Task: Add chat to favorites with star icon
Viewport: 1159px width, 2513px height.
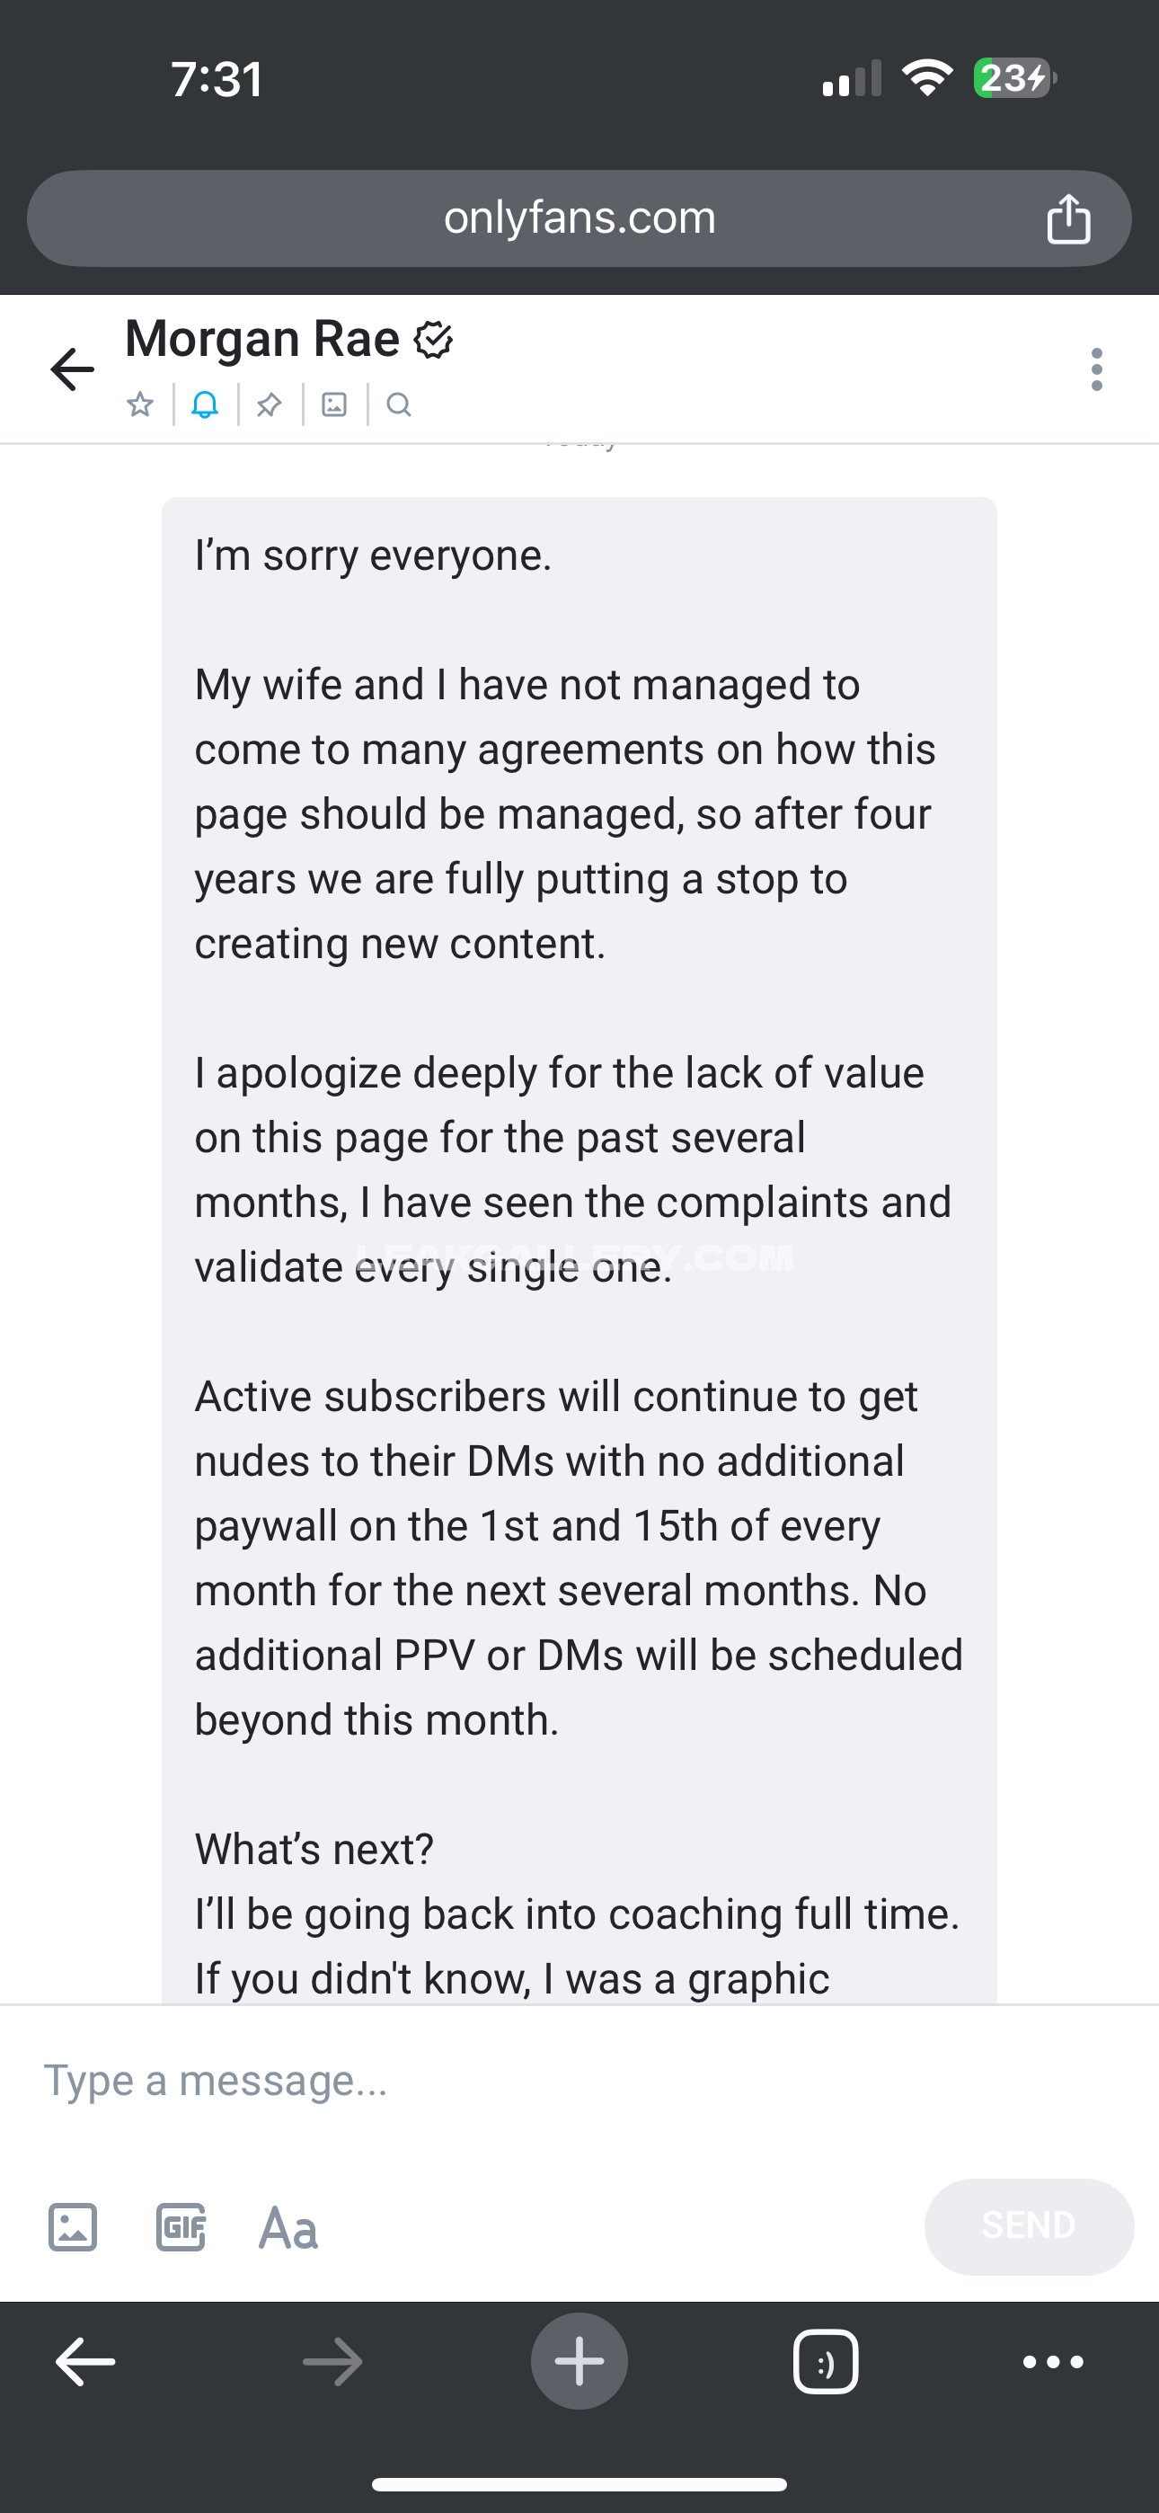Action: tap(140, 404)
